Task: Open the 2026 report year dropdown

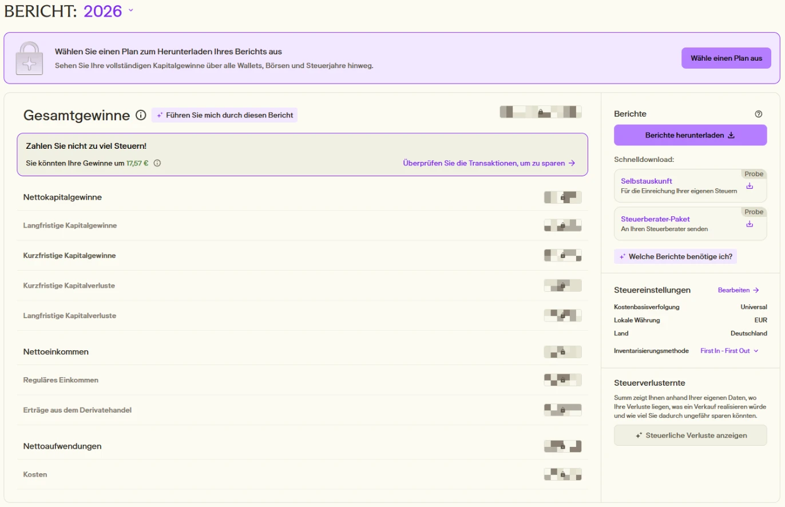Action: click(109, 11)
